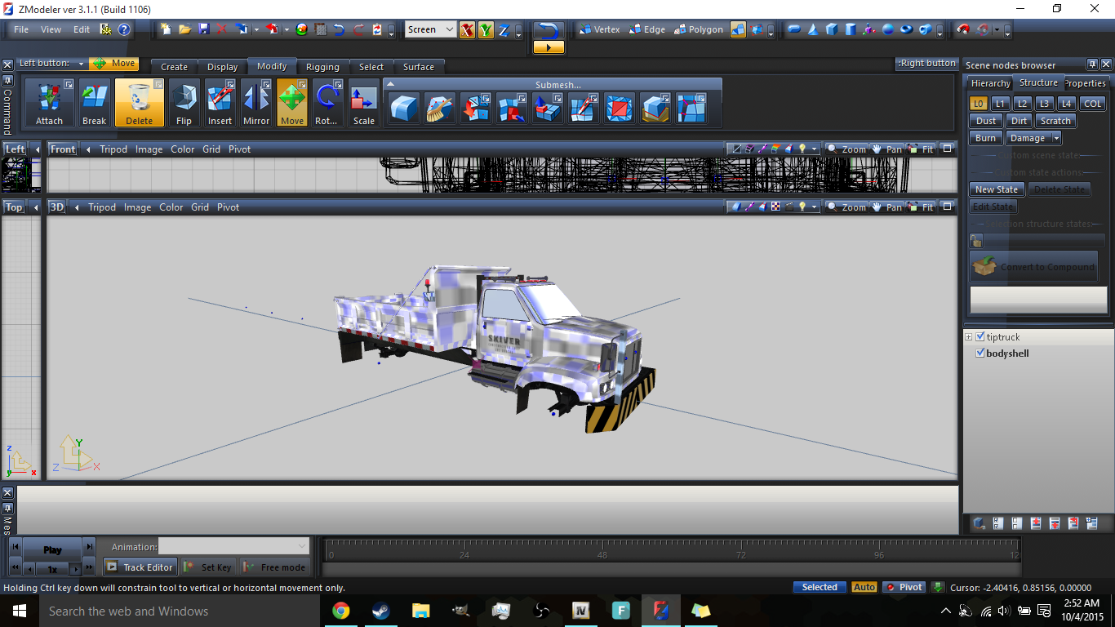This screenshot has width=1115, height=627.
Task: Open the Screen coordinate system dropdown
Action: click(x=431, y=30)
